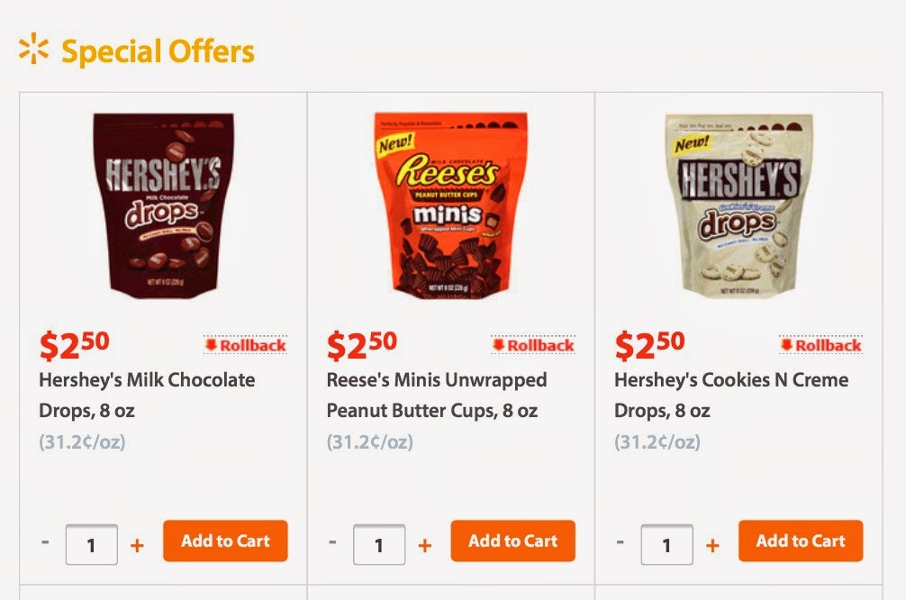Click Rollback badge on Reese's Minis
Screen dimensions: 906x600
533,345
